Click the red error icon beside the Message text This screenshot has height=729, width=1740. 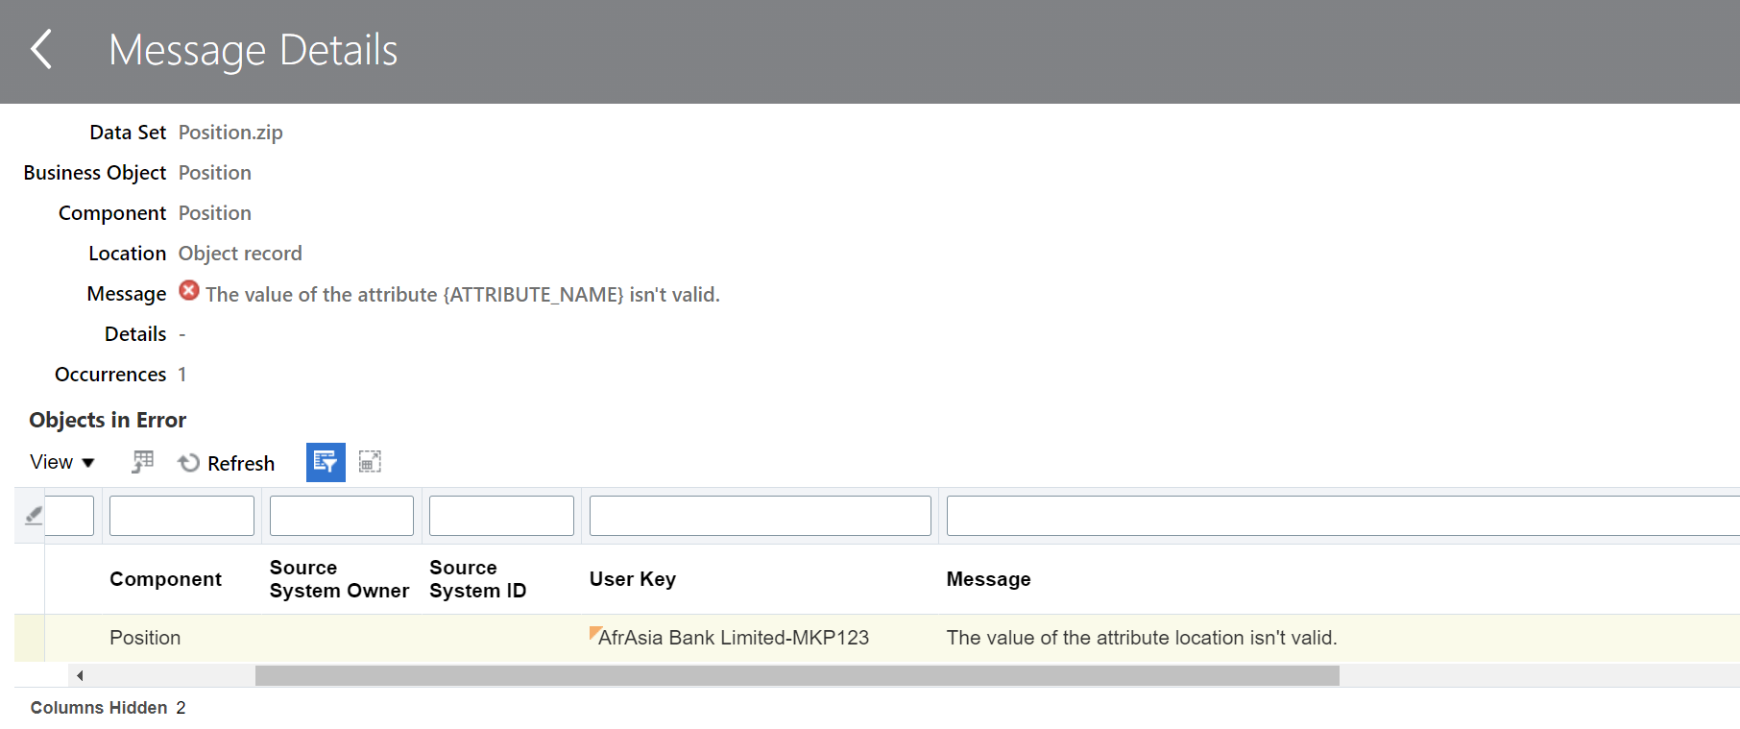[188, 290]
